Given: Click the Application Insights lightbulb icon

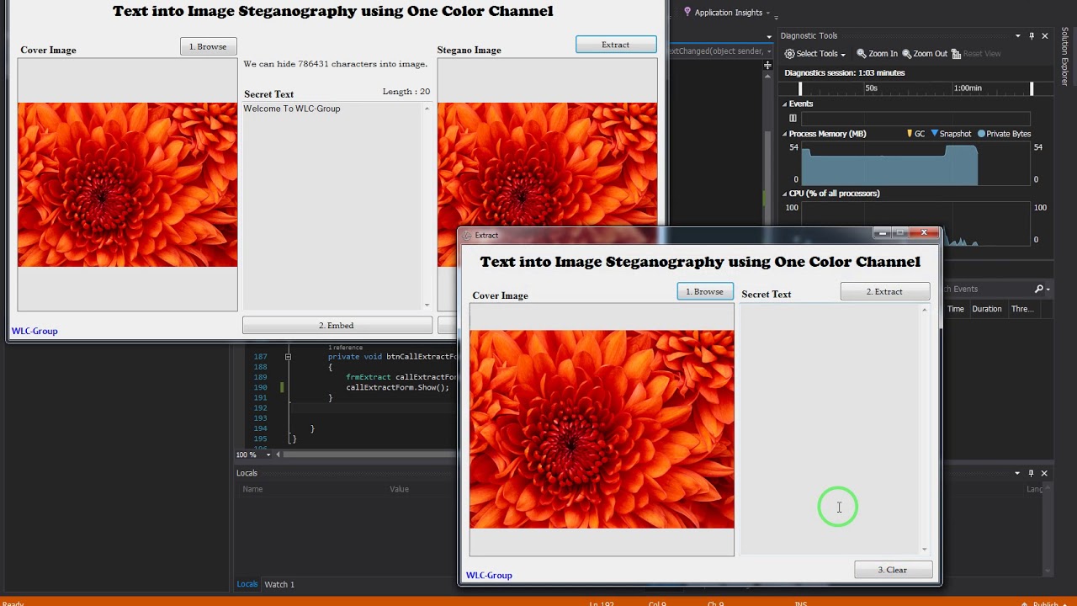Looking at the screenshot, I should click(x=687, y=12).
